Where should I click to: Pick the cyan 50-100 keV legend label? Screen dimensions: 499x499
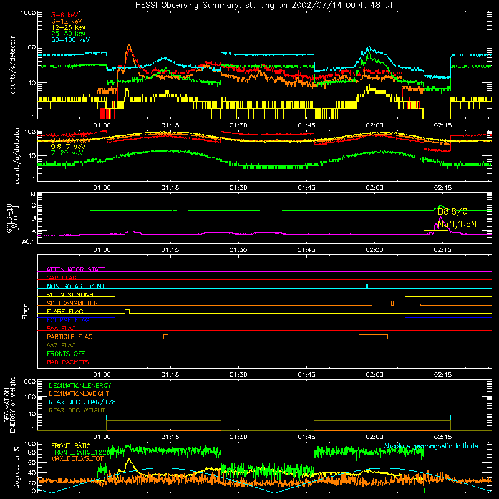point(70,40)
